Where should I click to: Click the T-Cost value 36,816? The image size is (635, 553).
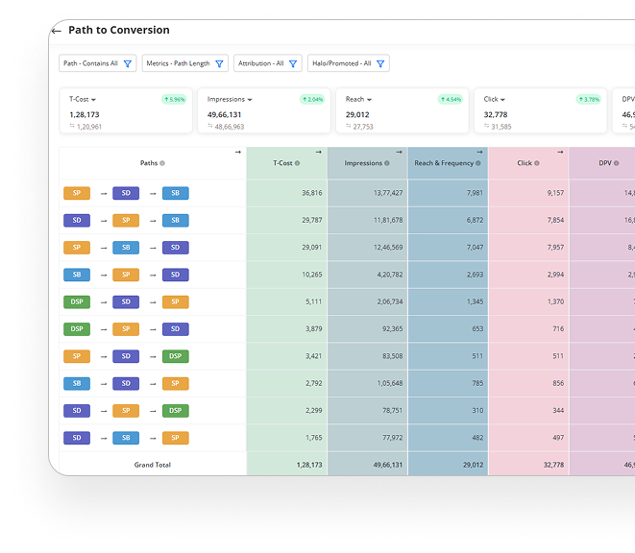coord(311,193)
